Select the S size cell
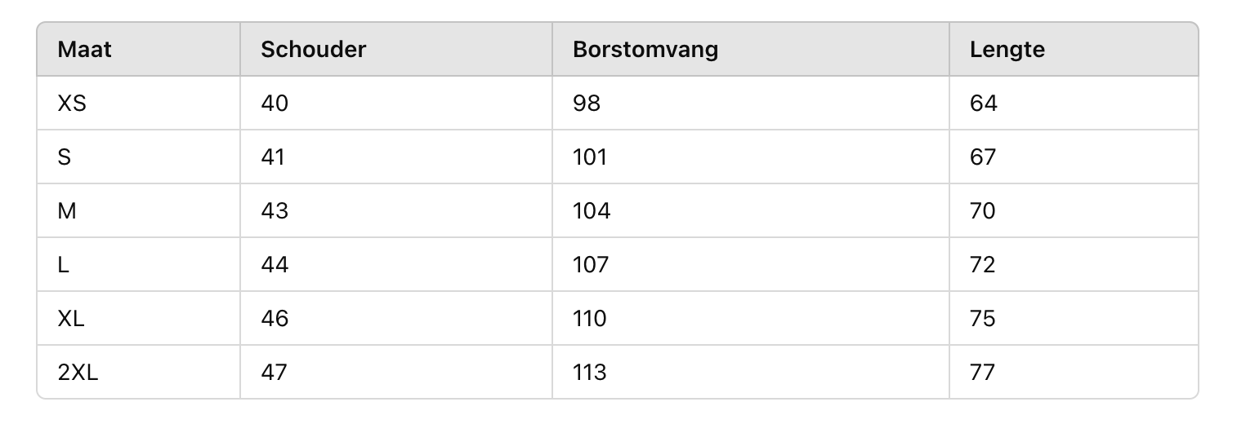Image resolution: width=1237 pixels, height=424 pixels. 65,157
